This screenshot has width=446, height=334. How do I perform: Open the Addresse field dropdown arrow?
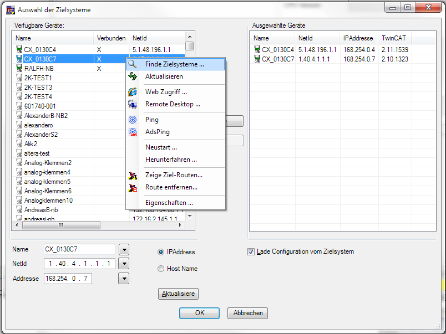(124, 279)
